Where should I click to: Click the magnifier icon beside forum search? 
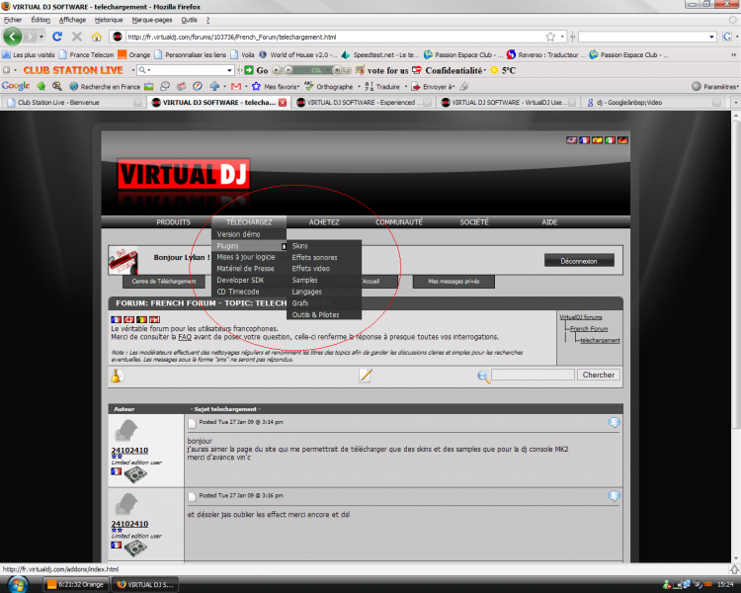click(x=483, y=377)
